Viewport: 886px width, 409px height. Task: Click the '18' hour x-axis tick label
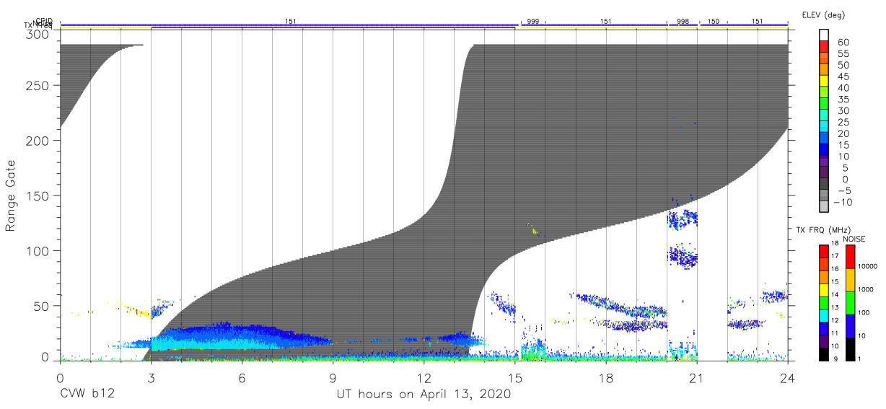[605, 378]
